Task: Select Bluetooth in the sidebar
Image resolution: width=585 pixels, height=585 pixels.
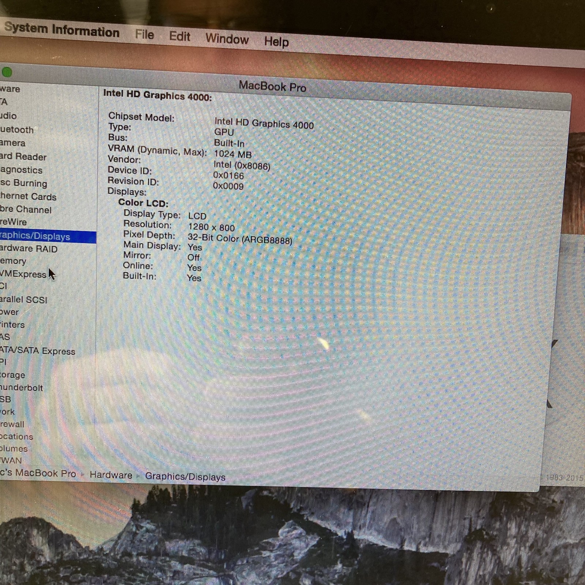Action: pyautogui.click(x=17, y=130)
